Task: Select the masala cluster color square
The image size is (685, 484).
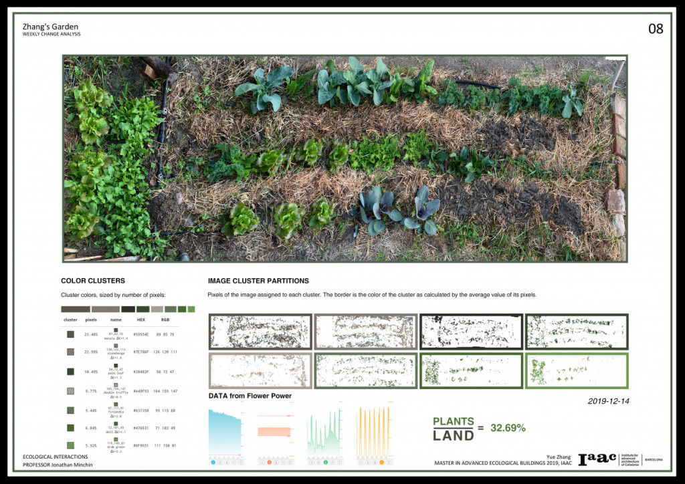Action: [x=70, y=334]
